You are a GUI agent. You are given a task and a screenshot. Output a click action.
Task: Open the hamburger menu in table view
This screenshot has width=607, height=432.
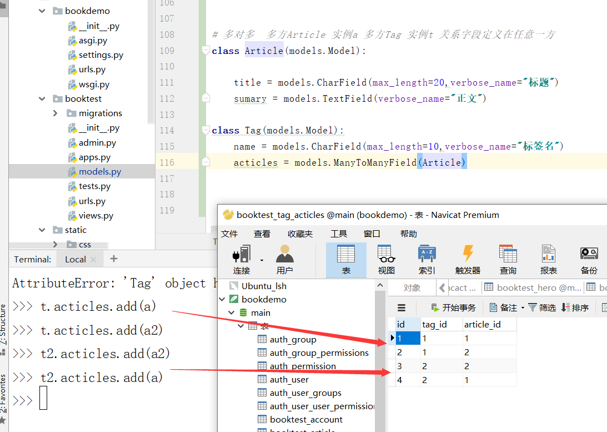(x=402, y=307)
